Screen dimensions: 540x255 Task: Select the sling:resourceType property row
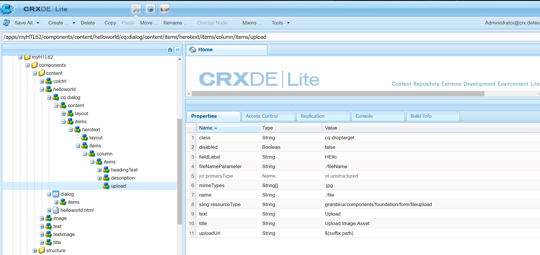(363, 204)
